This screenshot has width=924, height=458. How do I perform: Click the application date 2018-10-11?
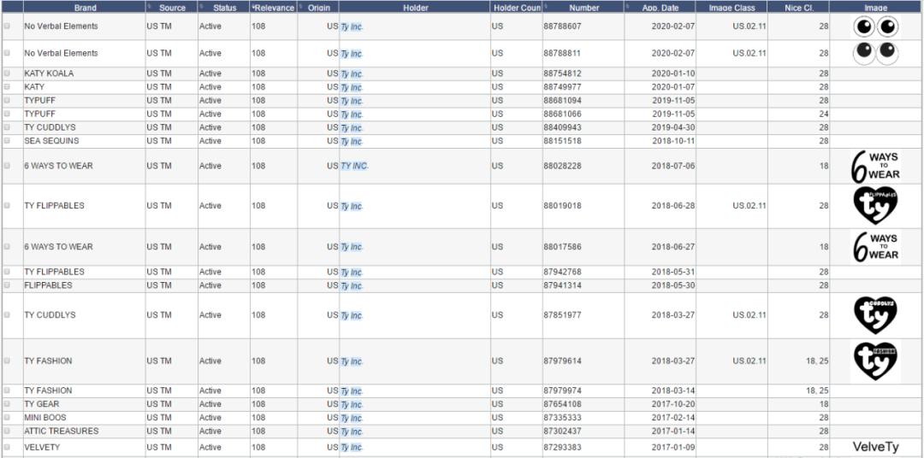[673, 141]
